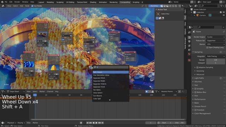Toggle Open Shading Language checkbox
The height and width of the screenshot is (127, 226).
tap(207, 48)
